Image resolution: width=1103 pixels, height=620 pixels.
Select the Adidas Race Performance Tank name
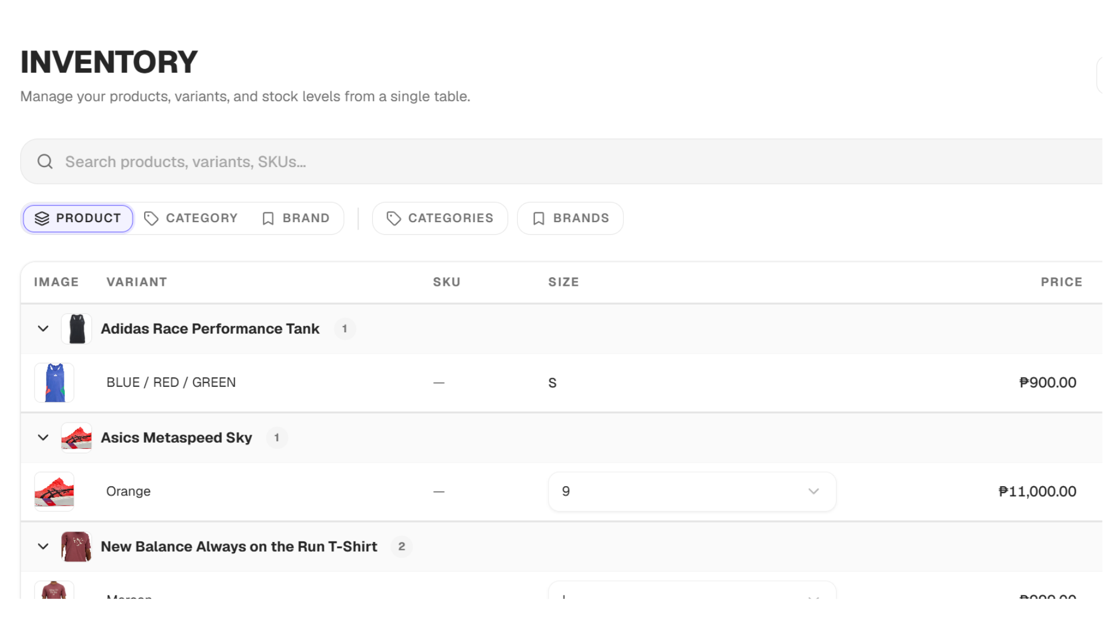210,329
